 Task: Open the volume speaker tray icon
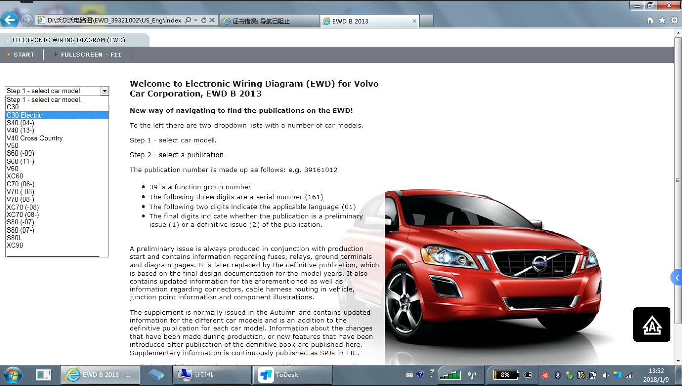pyautogui.click(x=606, y=375)
